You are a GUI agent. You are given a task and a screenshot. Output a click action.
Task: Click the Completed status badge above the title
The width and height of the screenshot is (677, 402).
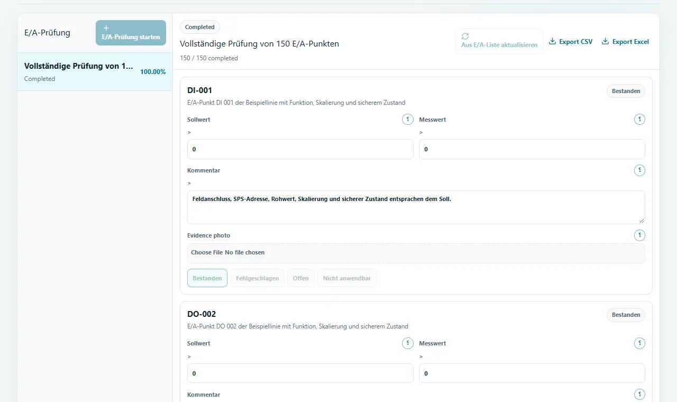(200, 27)
